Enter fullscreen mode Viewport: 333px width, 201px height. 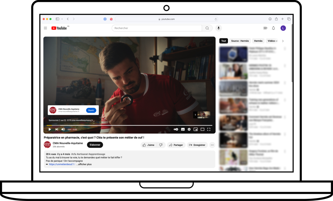(208, 129)
